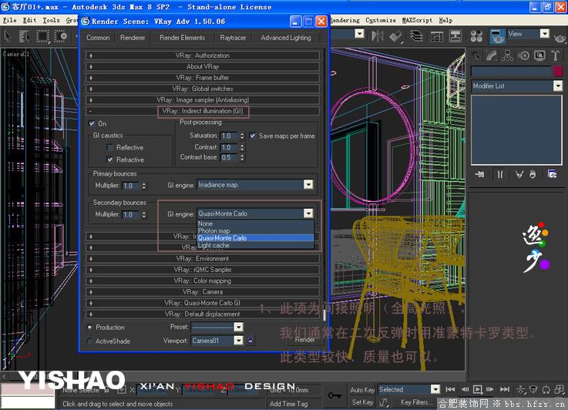
Task: Click Configure Modifier Sets icon
Action: pos(552,175)
